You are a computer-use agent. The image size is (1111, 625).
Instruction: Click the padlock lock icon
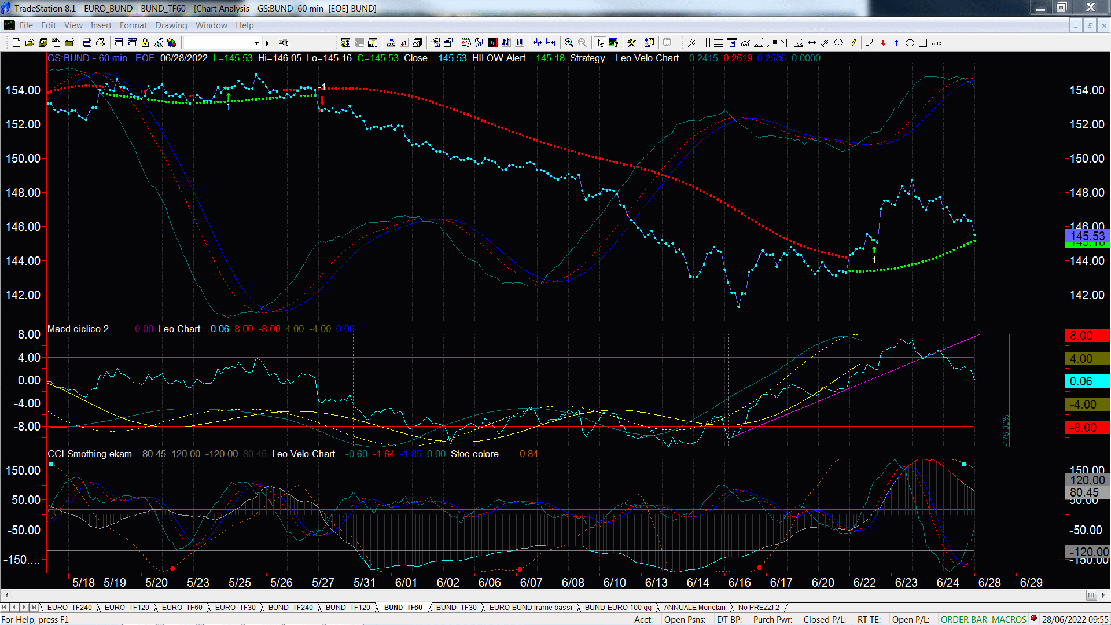click(145, 43)
